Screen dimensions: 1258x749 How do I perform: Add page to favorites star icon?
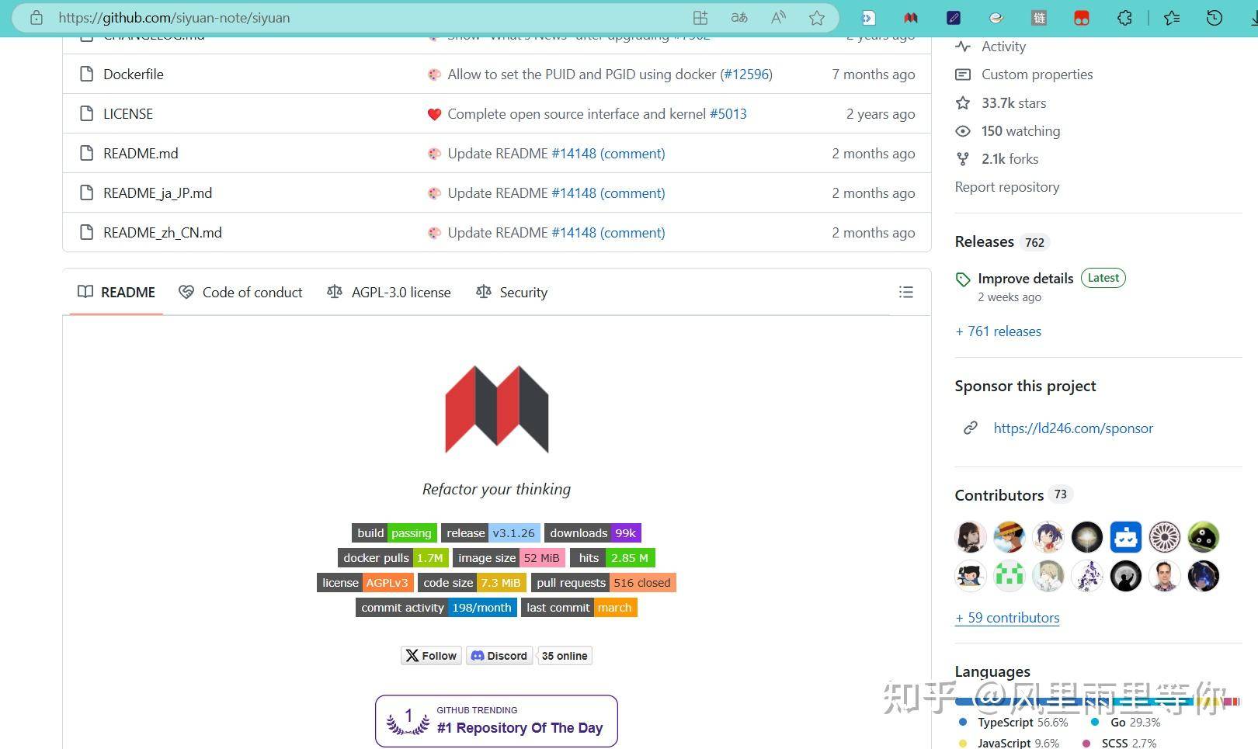817,17
